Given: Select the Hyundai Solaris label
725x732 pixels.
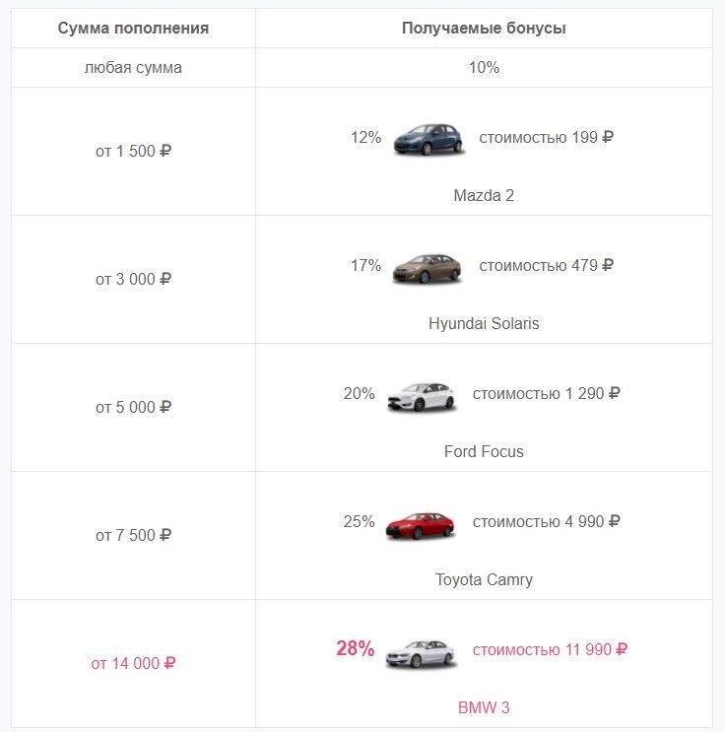Looking at the screenshot, I should [x=484, y=323].
